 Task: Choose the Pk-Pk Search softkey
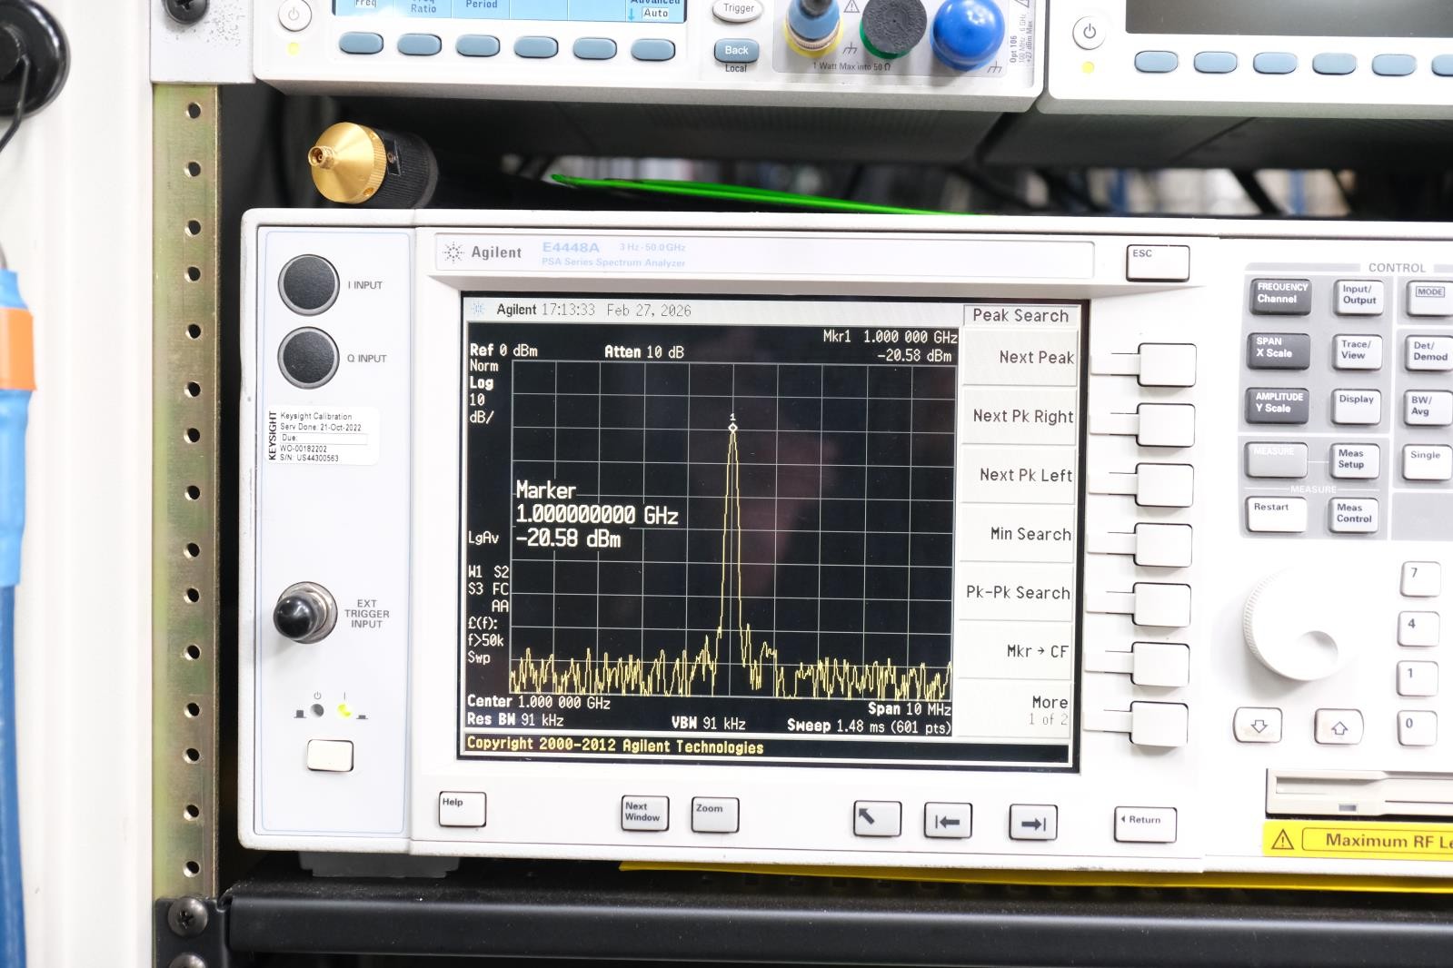point(1018,592)
